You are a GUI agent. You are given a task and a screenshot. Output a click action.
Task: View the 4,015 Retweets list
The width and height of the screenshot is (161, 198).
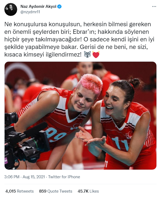pyautogui.click(x=19, y=191)
